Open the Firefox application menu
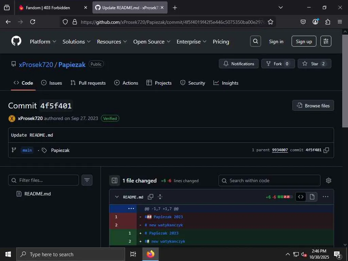Image resolution: width=348 pixels, height=261 pixels. (x=340, y=22)
